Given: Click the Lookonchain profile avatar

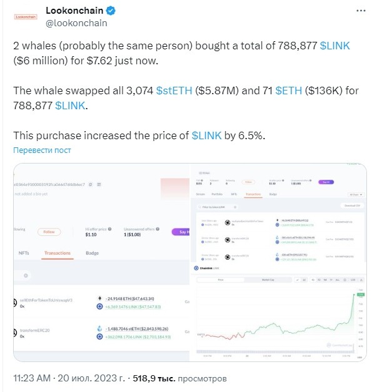Looking at the screenshot, I should (x=26, y=17).
